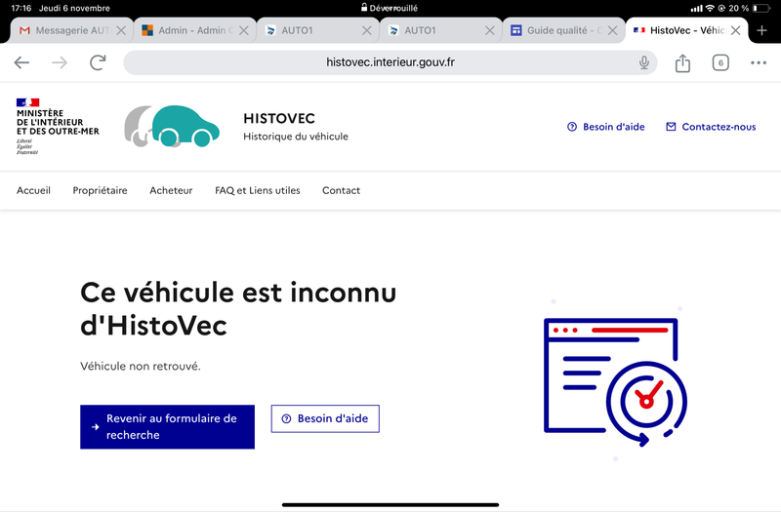Click the outlined Besoin d'aide button
Image resolution: width=781 pixels, height=512 pixels.
325,419
